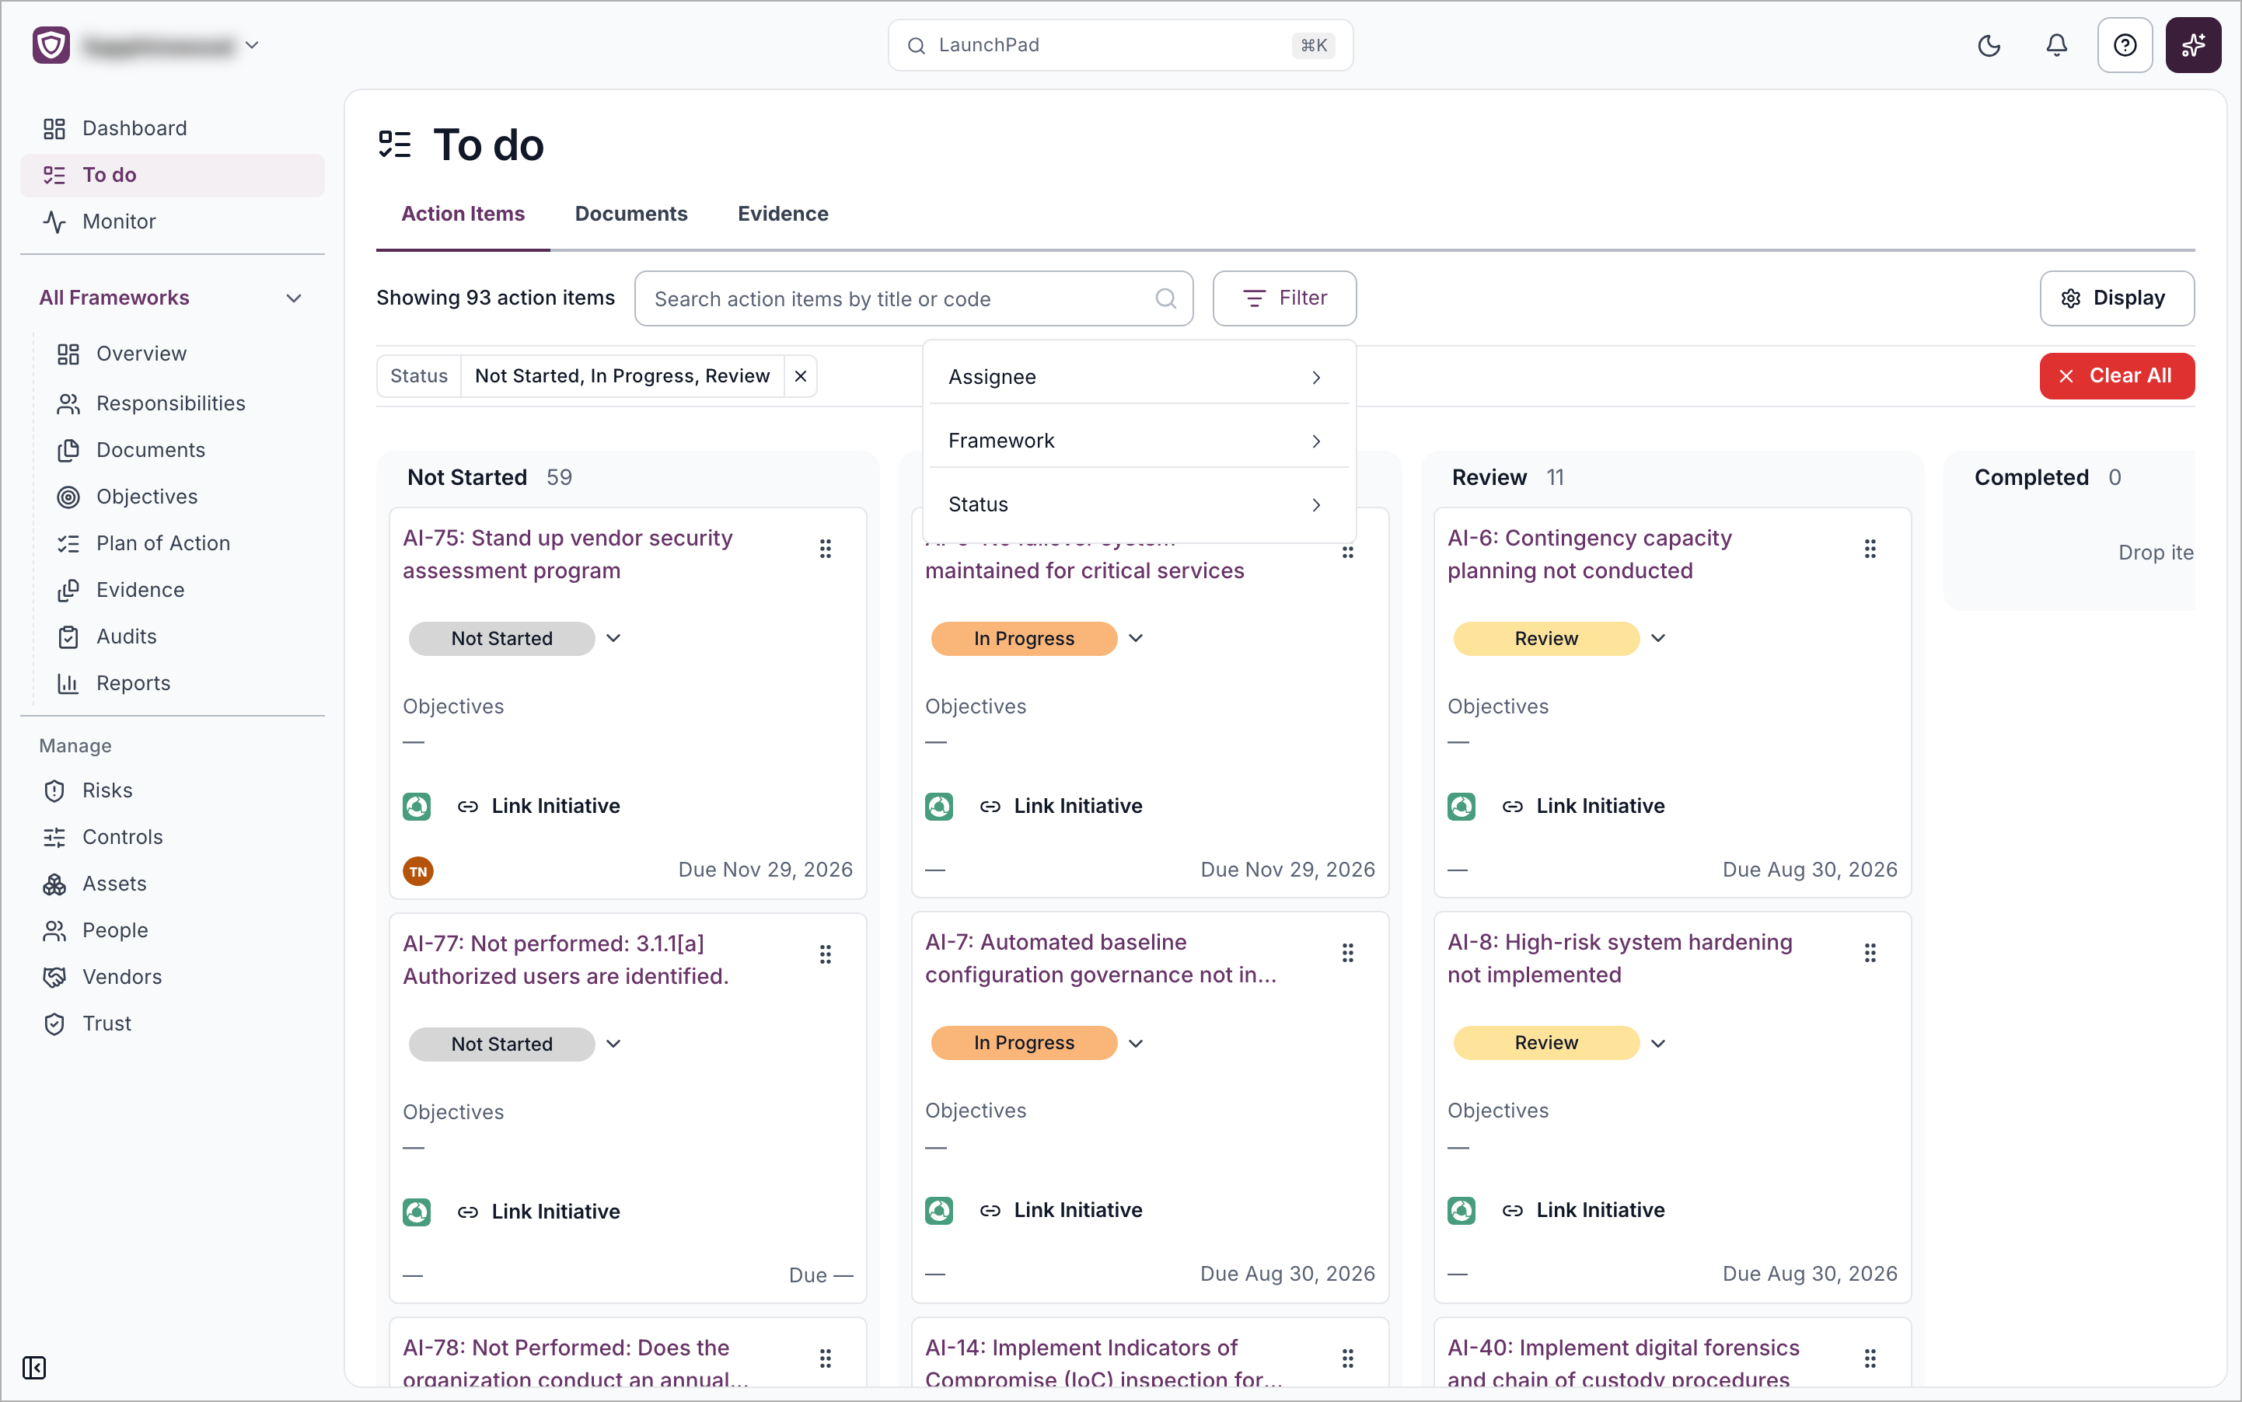Open AI-6 Contingency capacity planning title

[1589, 553]
